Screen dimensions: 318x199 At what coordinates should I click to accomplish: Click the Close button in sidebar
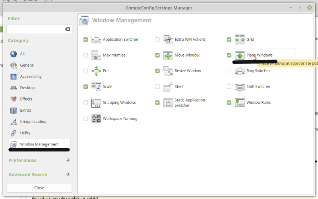point(39,188)
